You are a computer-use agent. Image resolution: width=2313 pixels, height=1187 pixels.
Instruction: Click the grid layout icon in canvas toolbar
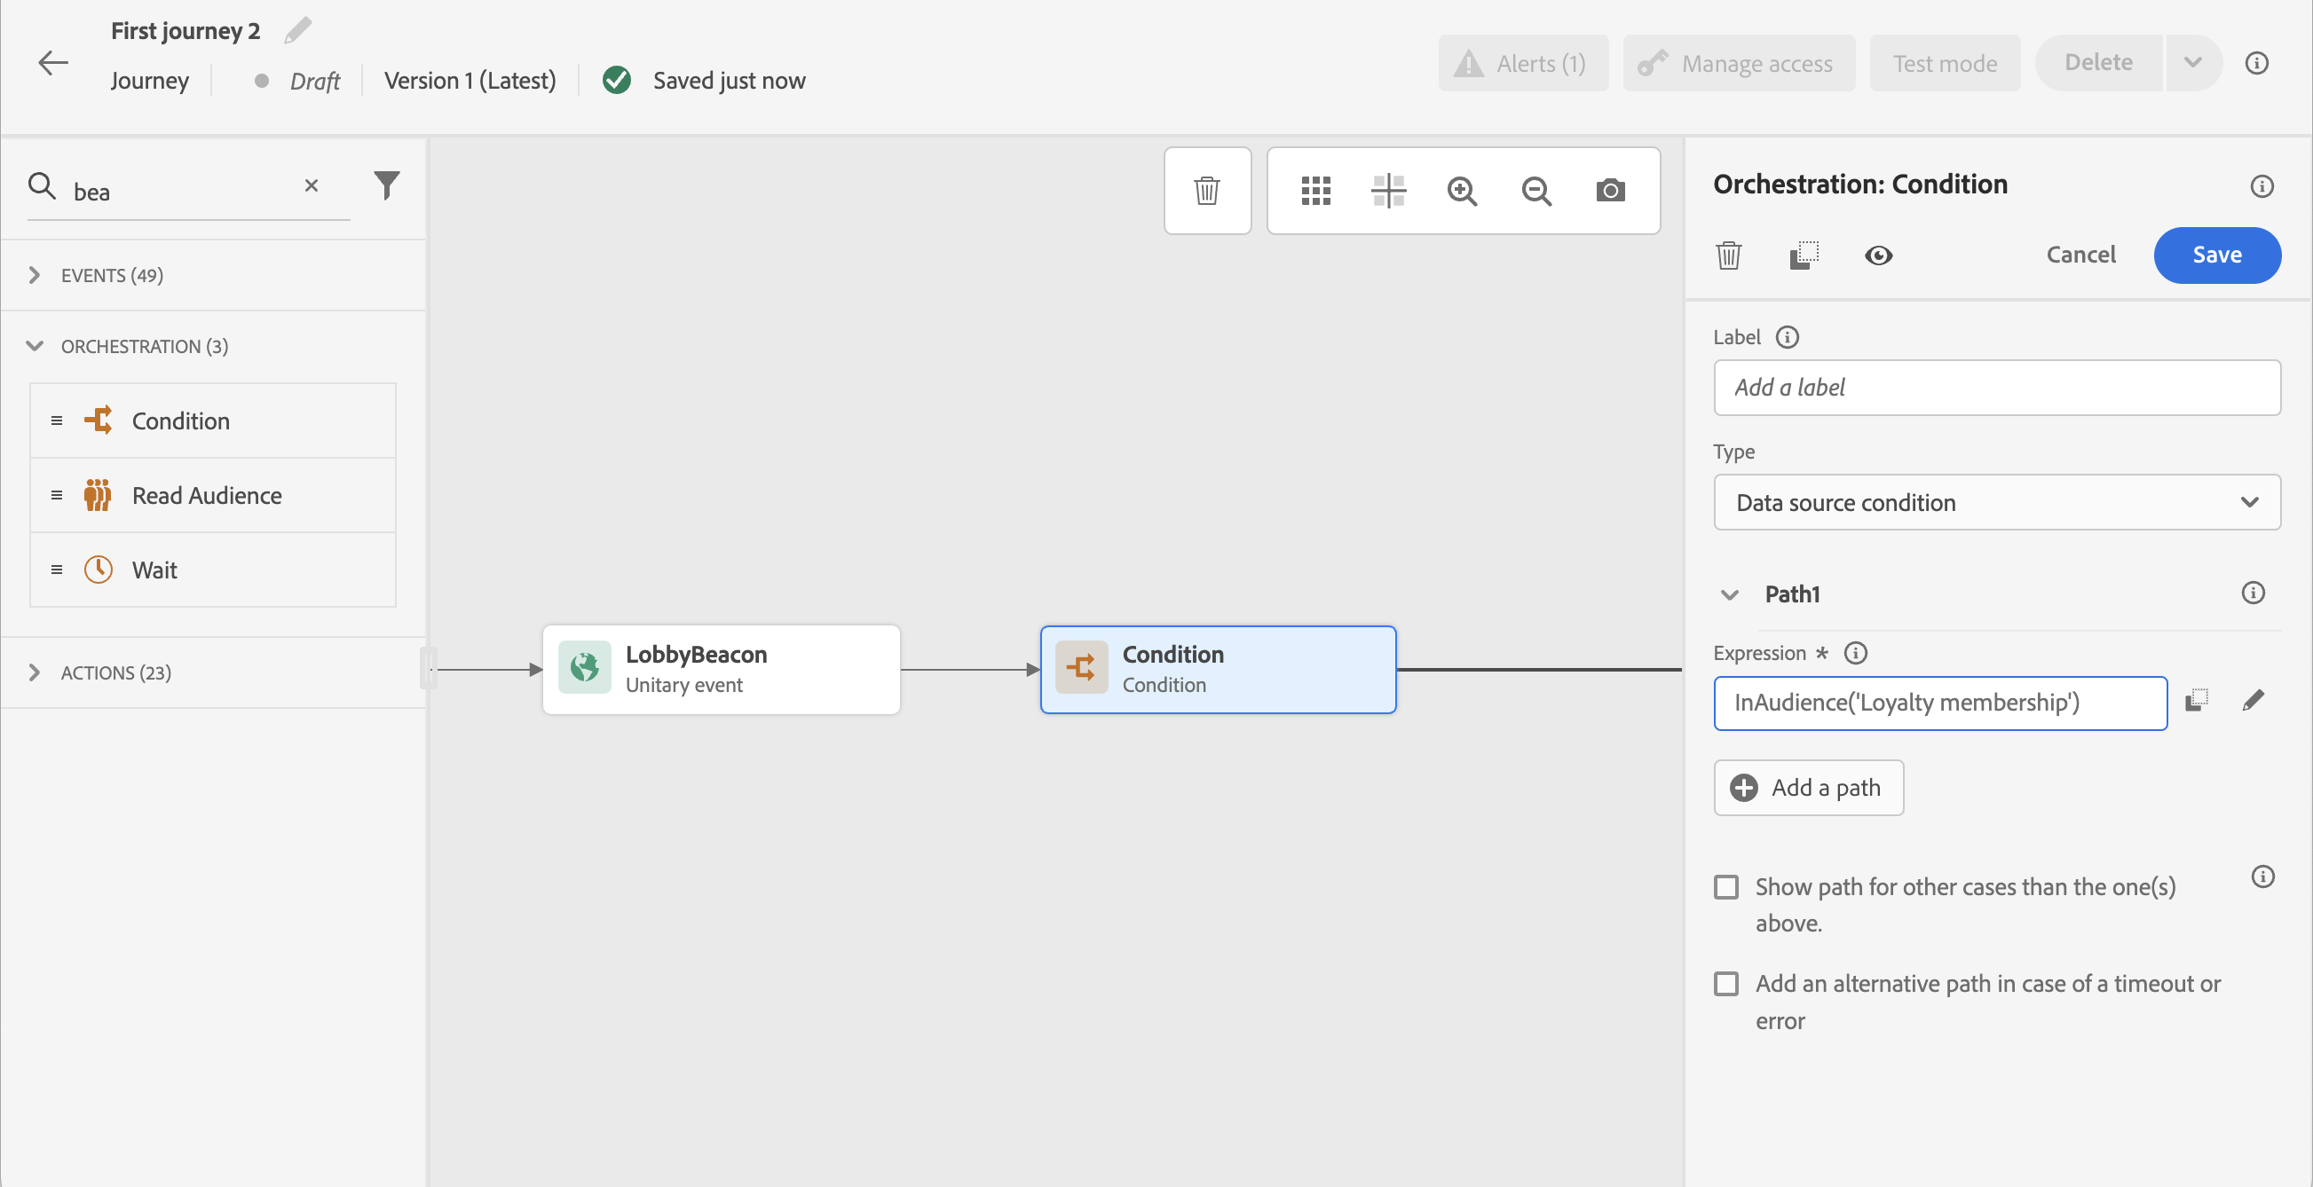(1315, 190)
